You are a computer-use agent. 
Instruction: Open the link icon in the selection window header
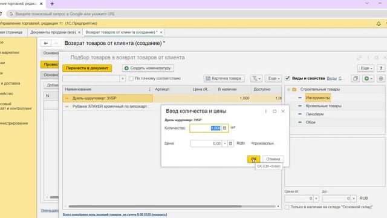tap(359, 58)
